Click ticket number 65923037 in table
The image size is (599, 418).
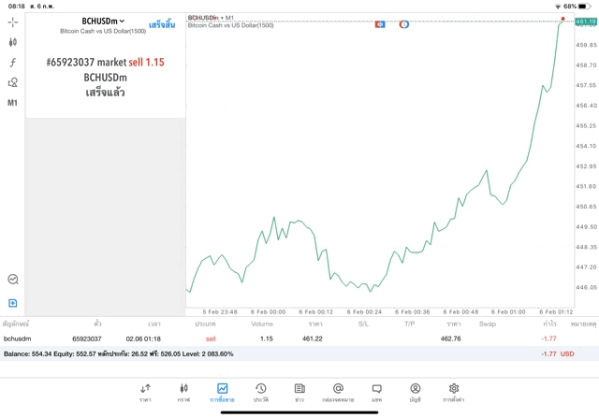point(87,339)
